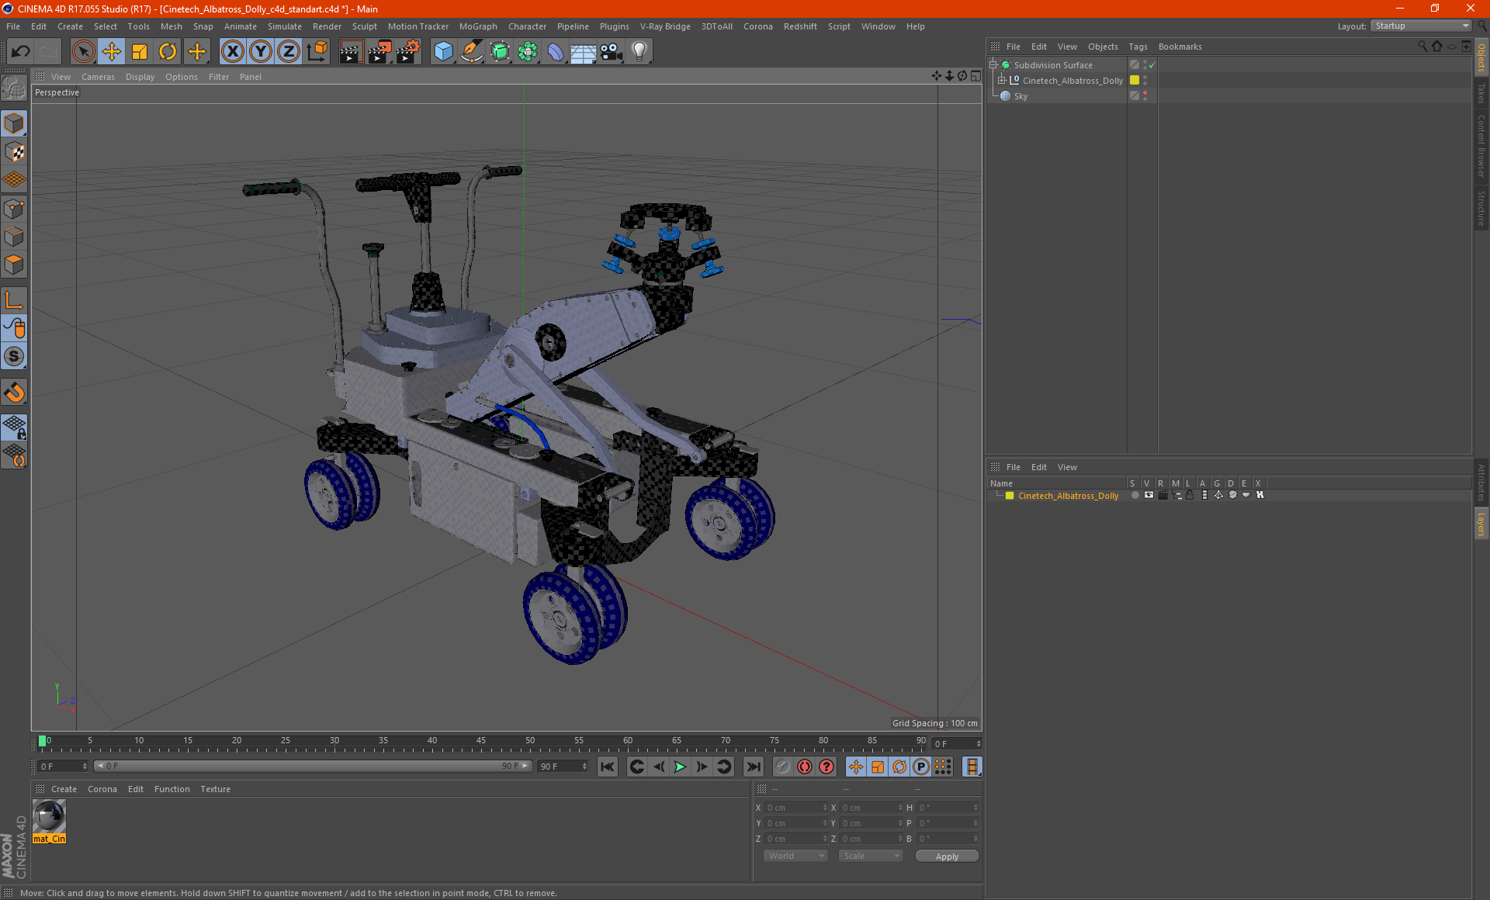Expand the Cinetech_Albatross_Dolly object
The image size is (1490, 900).
[1002, 81]
